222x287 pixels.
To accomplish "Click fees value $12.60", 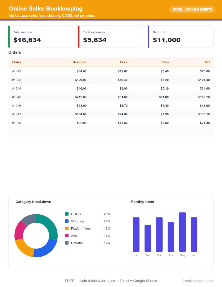I will (x=123, y=71).
